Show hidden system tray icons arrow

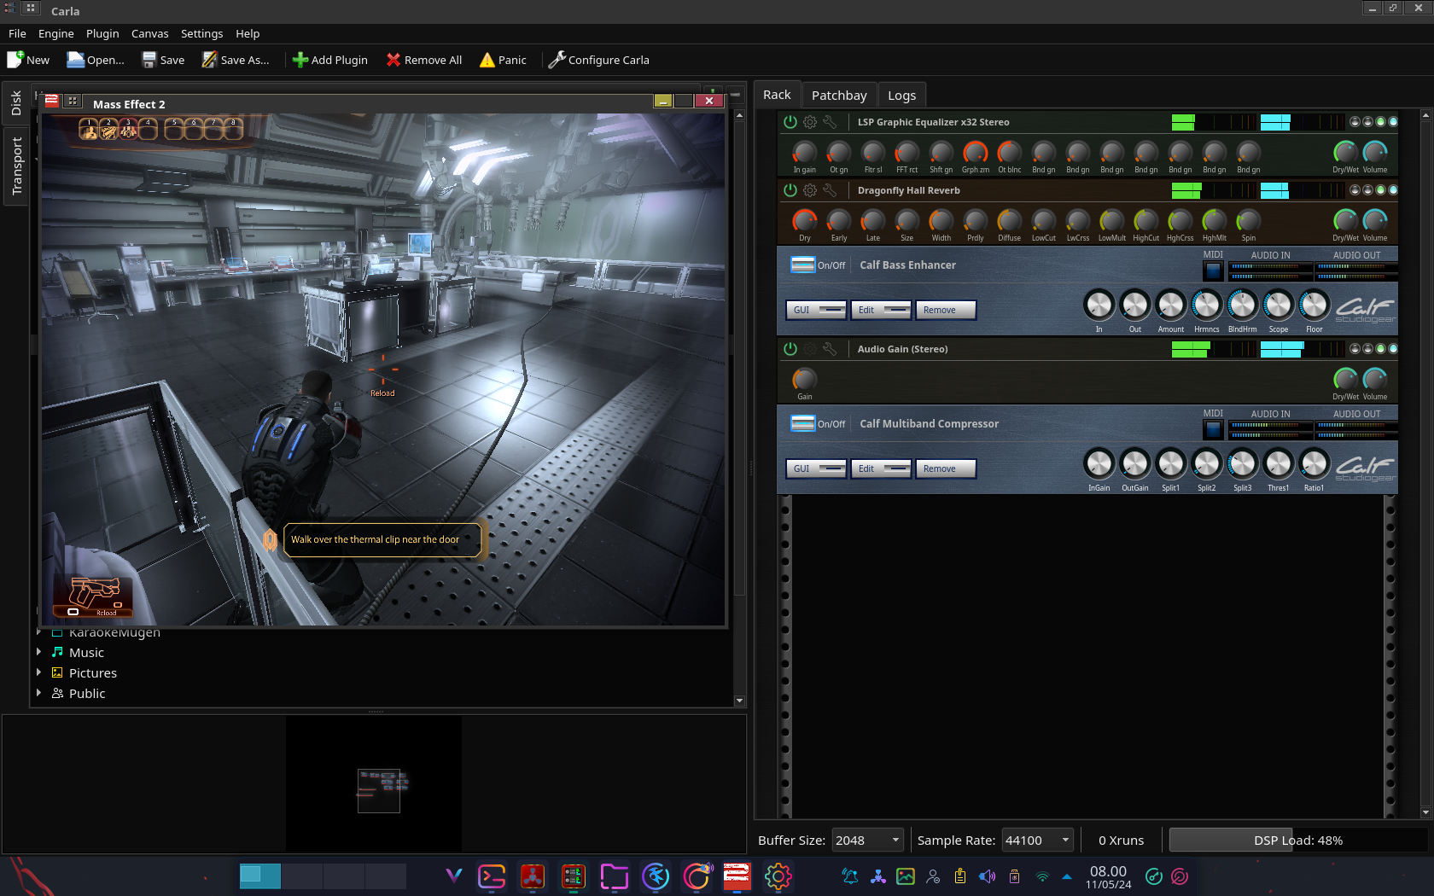[x=1067, y=876]
